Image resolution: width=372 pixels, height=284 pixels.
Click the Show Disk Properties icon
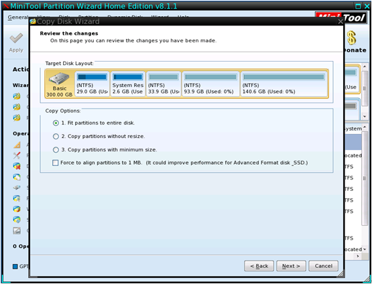(x=17, y=220)
